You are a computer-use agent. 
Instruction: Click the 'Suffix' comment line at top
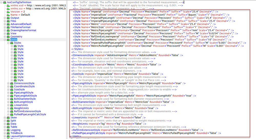coord(128,2)
